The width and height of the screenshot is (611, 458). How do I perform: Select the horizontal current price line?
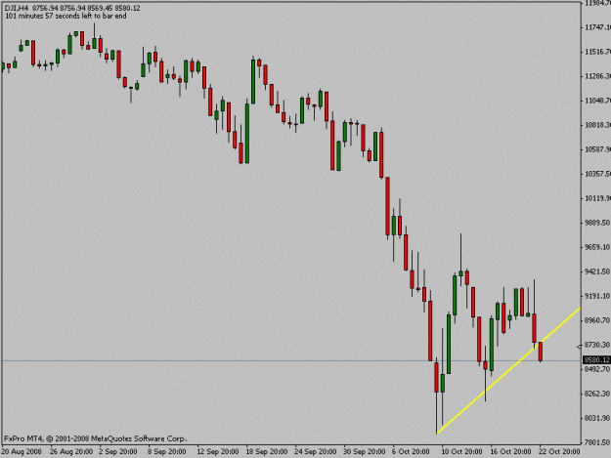[x=291, y=361]
